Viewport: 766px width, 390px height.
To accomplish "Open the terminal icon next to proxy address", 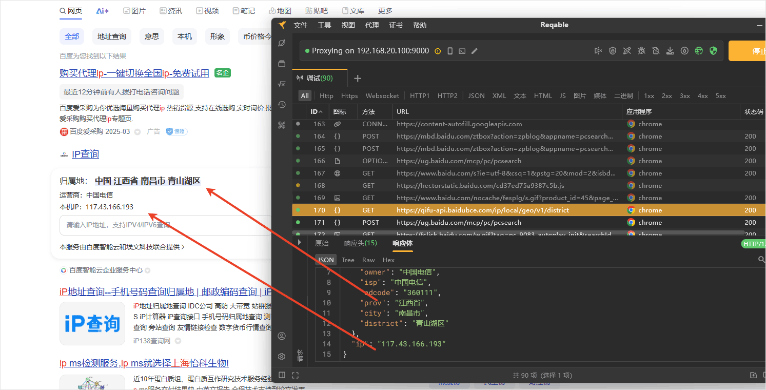I will coord(462,51).
